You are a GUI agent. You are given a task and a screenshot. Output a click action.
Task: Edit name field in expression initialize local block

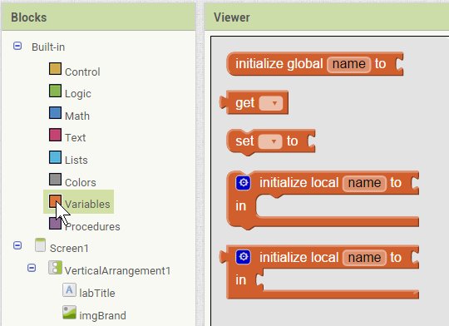[x=364, y=257]
